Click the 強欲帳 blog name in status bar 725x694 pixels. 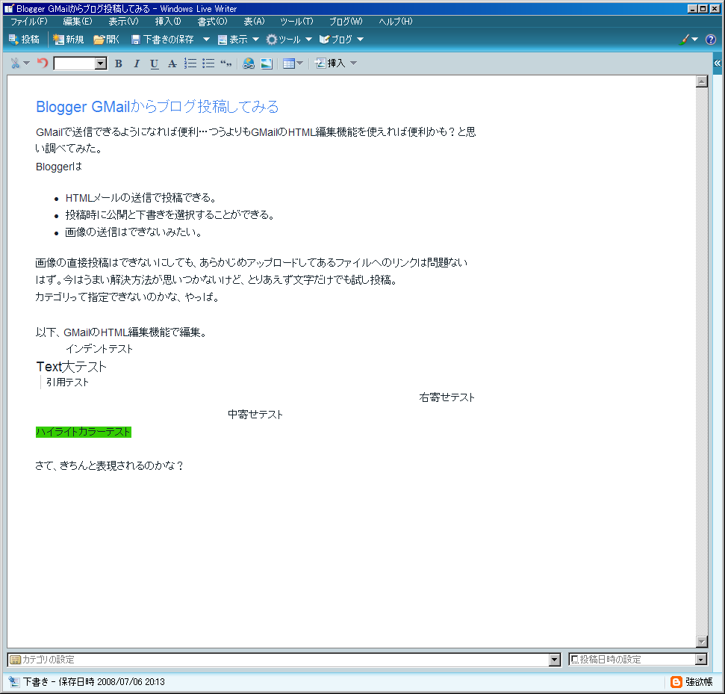tap(699, 682)
